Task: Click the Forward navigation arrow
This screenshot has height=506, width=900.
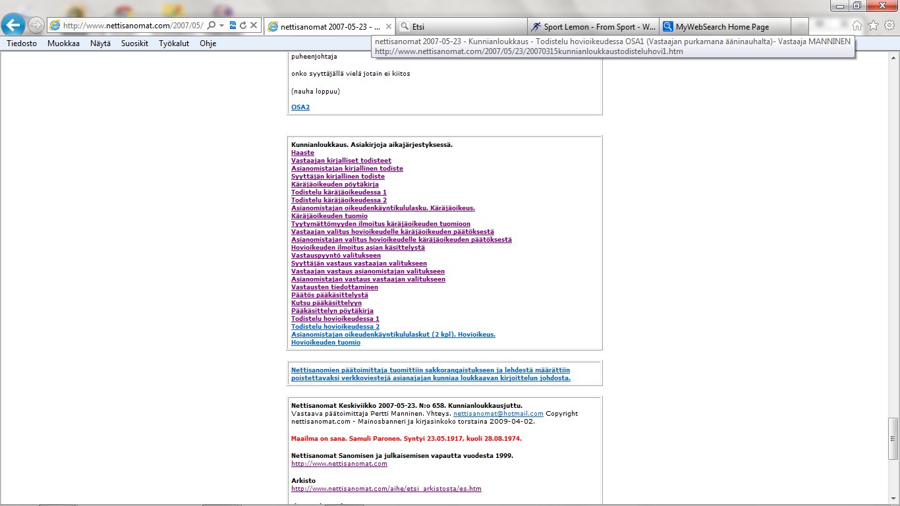Action: click(x=36, y=26)
